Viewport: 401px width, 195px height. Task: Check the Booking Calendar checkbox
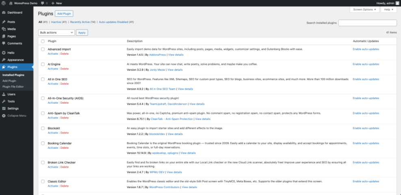pyautogui.click(x=43, y=144)
